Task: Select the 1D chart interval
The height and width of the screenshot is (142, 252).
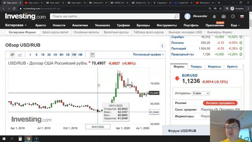Action: coord(68,55)
